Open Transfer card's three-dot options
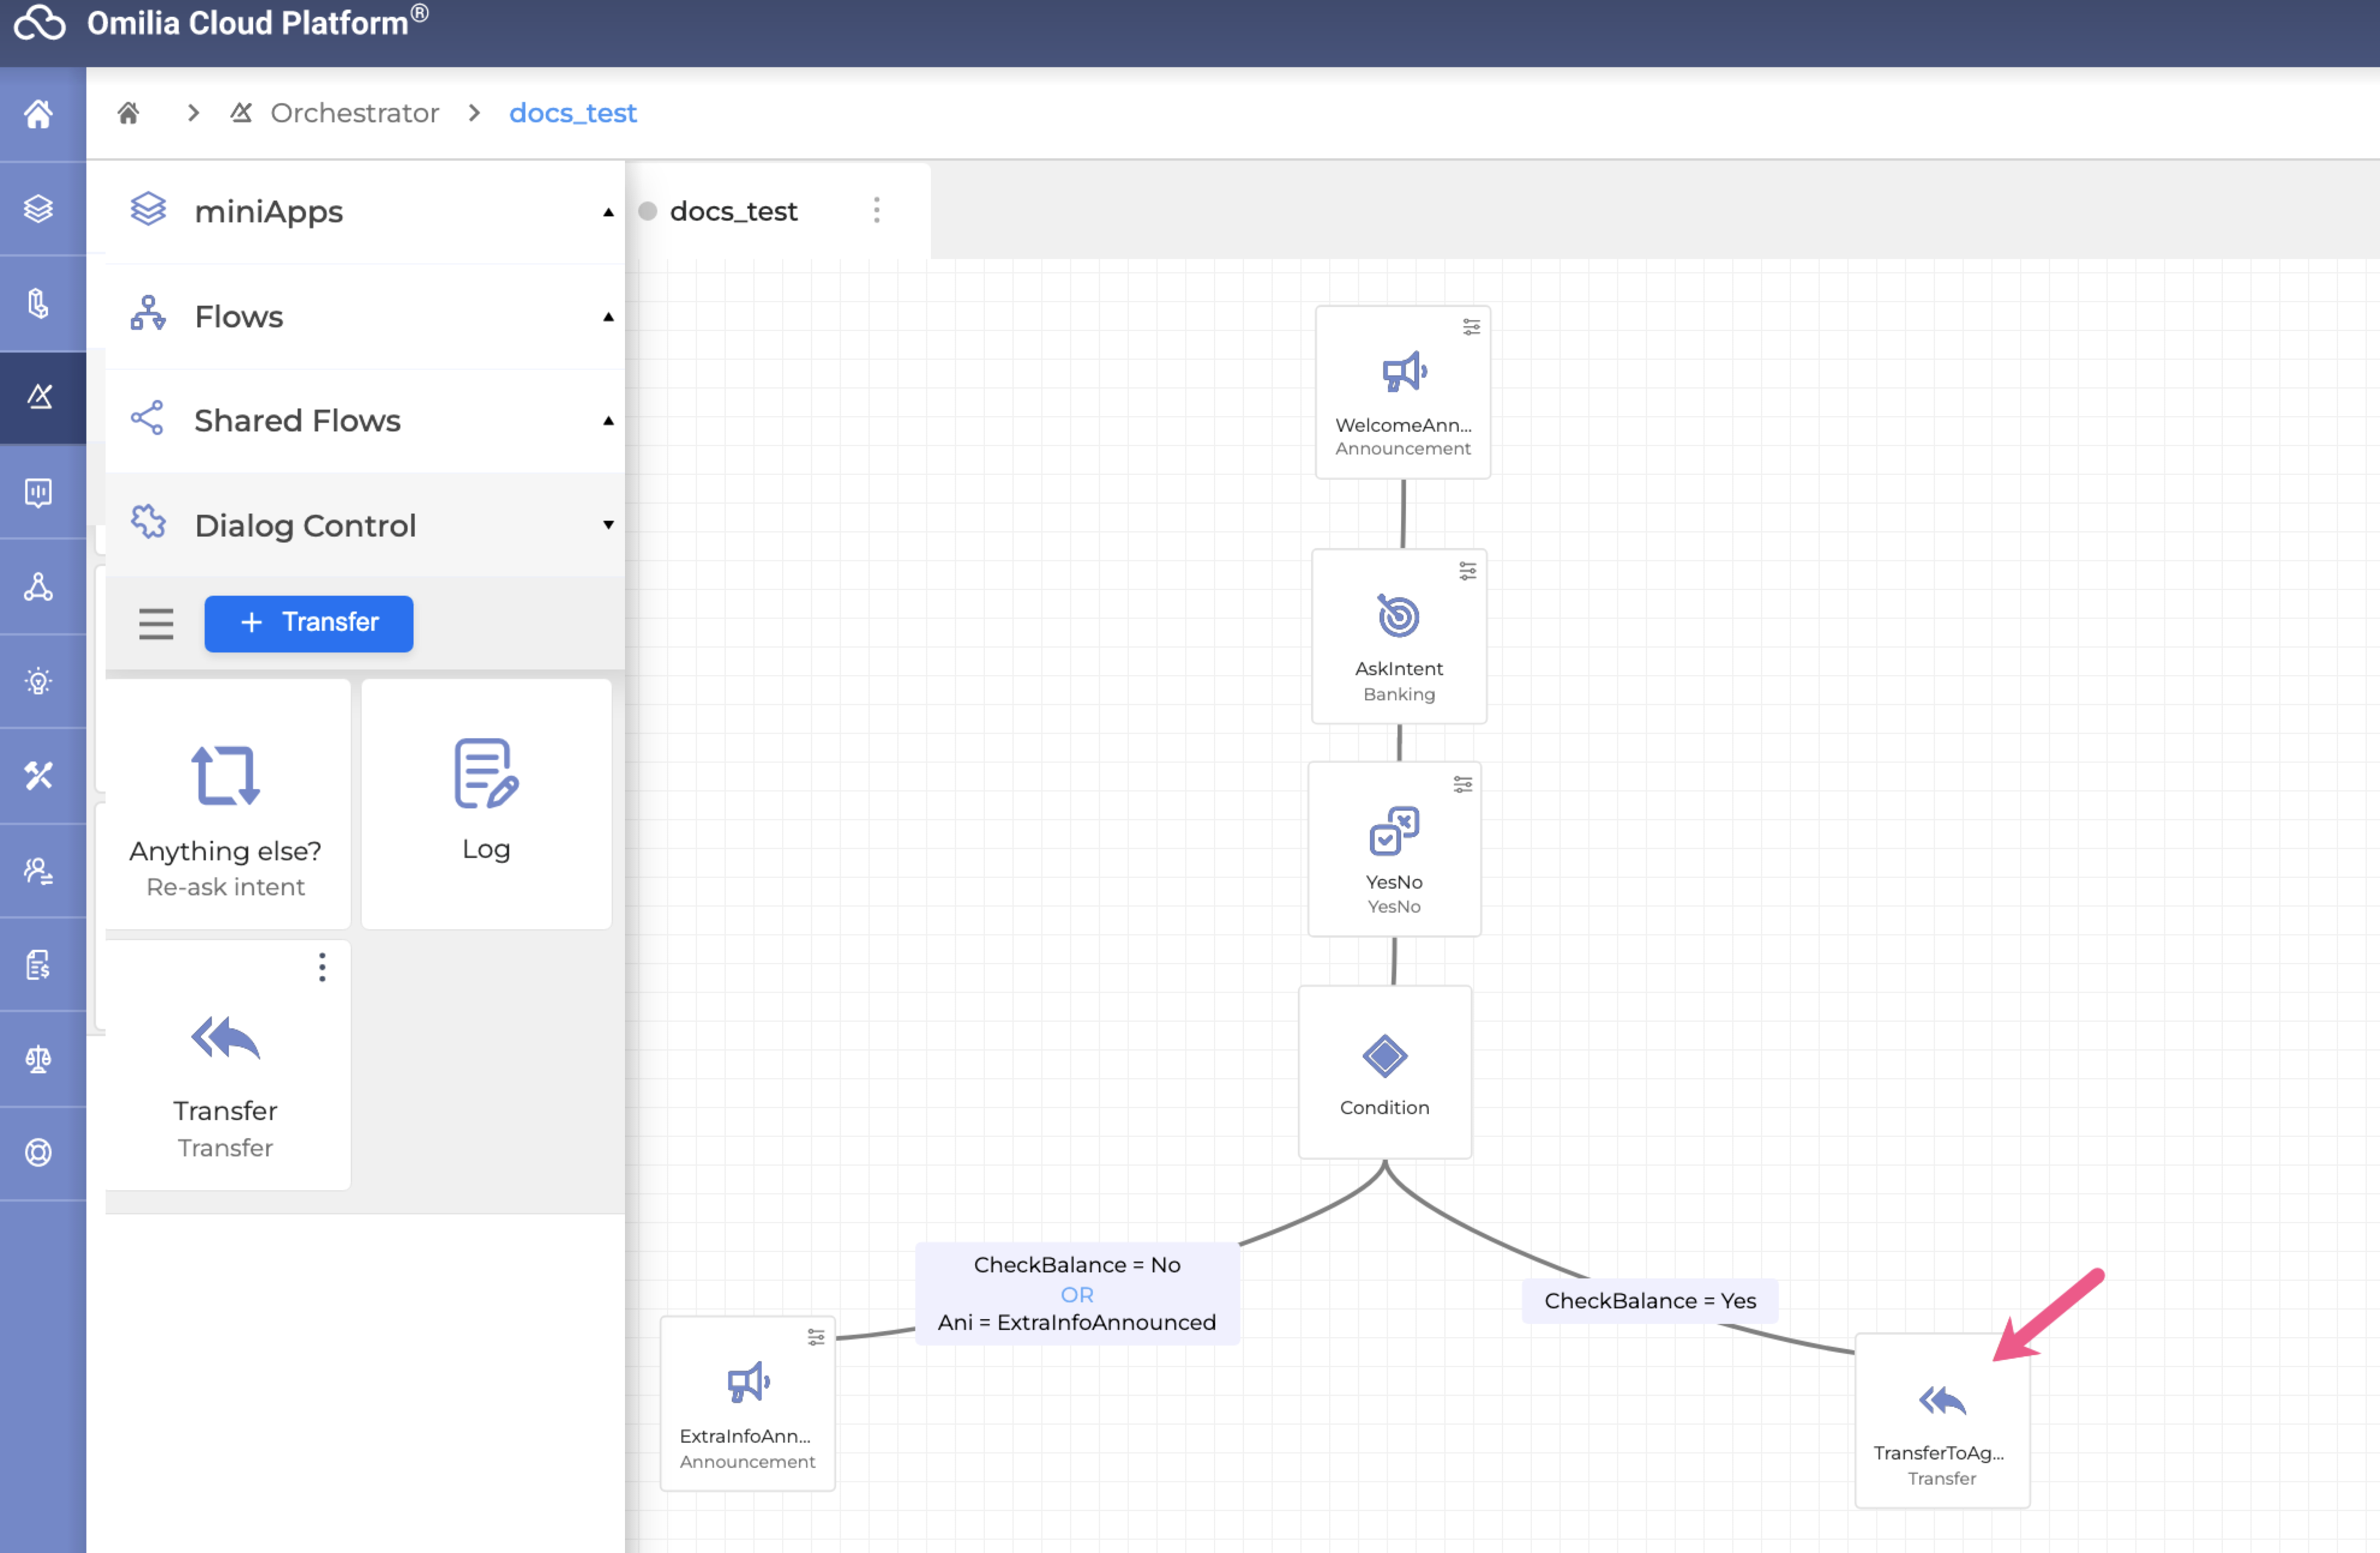The height and width of the screenshot is (1553, 2380). pos(322,967)
